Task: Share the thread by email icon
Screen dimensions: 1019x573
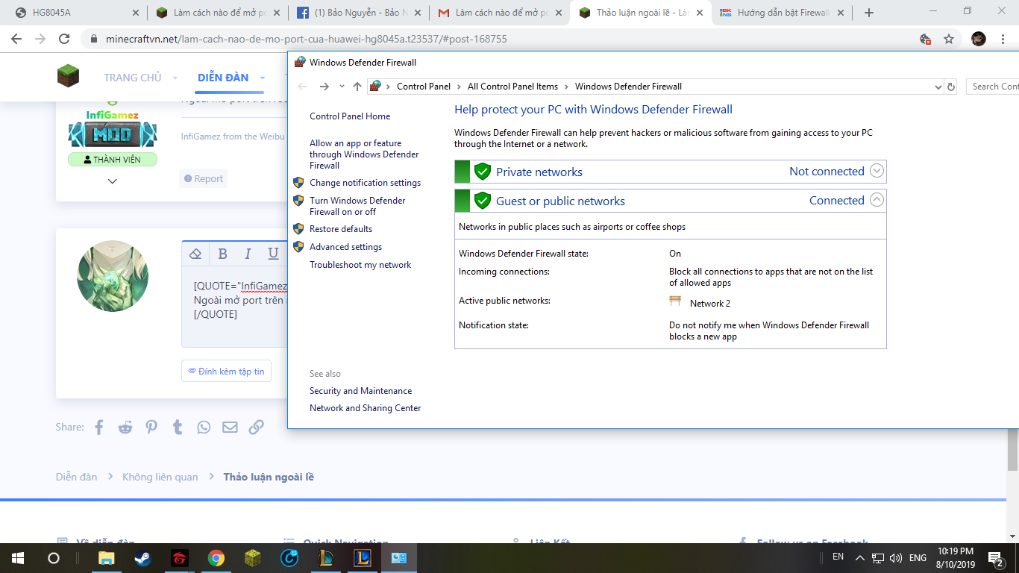Action: 230,427
